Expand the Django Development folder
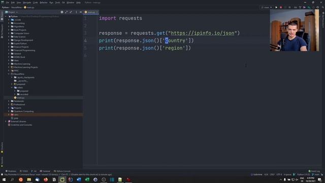This screenshot has width=325, height=183. coord(9,40)
